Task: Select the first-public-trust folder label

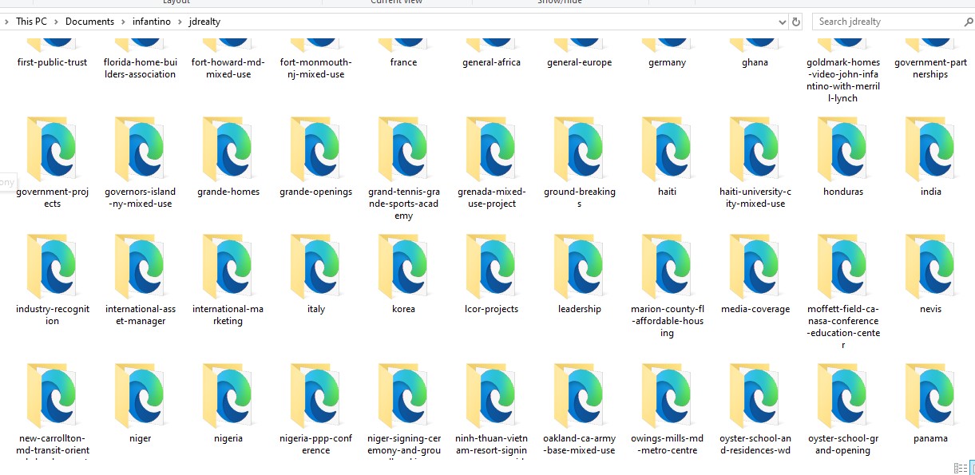Action: pos(52,62)
